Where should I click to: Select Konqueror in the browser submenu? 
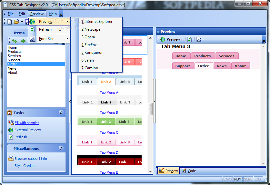point(96,53)
